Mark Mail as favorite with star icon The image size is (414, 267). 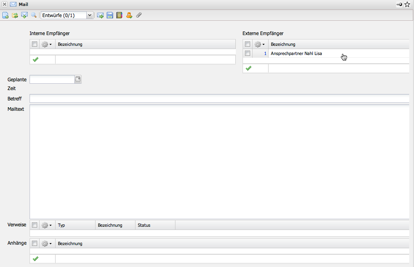(x=407, y=4)
